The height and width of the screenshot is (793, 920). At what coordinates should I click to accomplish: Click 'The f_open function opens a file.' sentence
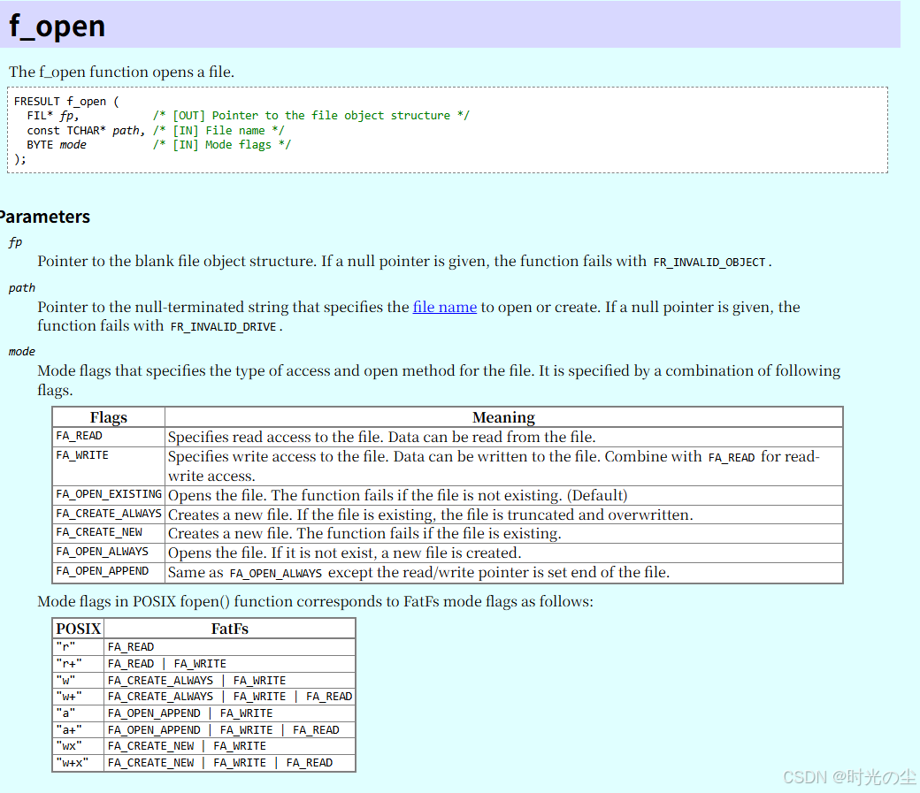pyautogui.click(x=121, y=72)
